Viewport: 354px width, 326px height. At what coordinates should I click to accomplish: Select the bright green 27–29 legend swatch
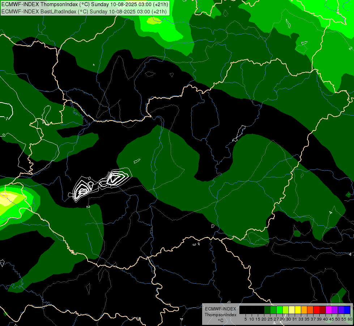click(x=280, y=310)
